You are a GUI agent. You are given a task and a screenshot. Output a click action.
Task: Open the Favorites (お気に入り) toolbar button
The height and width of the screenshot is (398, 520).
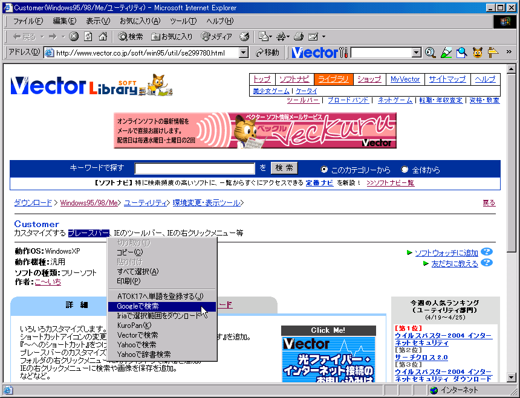click(x=172, y=36)
